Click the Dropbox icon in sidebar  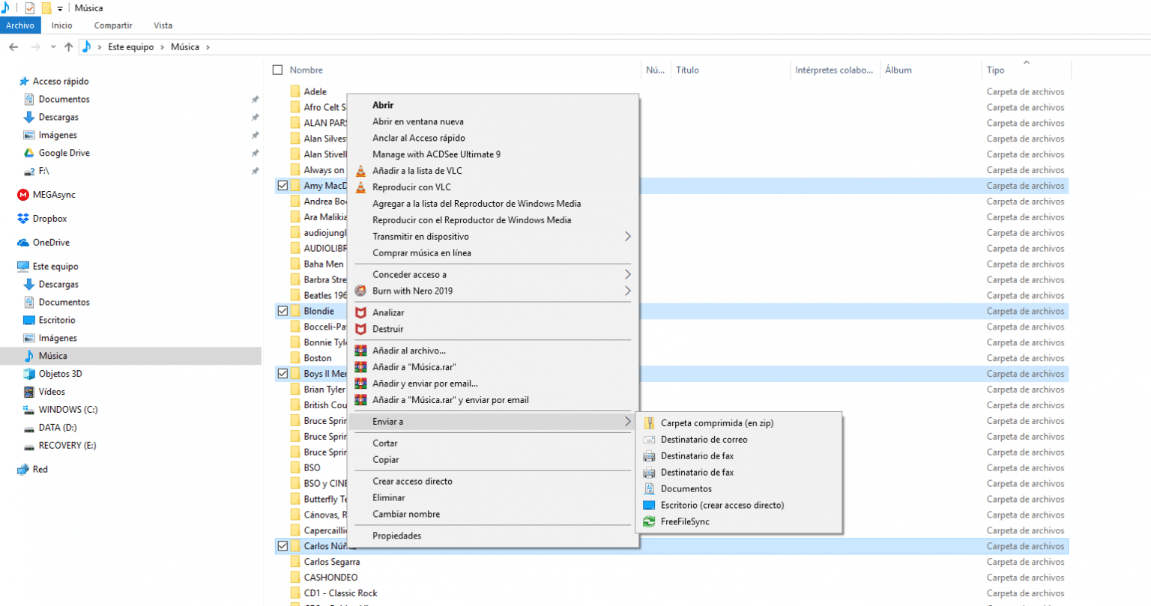(23, 219)
